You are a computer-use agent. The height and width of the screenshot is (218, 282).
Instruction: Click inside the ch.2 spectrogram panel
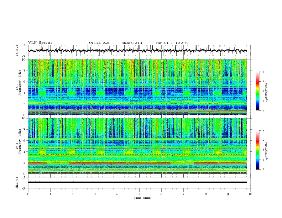pos(137,146)
